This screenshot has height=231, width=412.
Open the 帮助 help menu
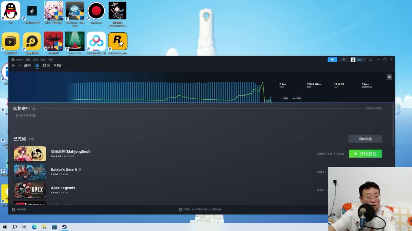(x=51, y=60)
